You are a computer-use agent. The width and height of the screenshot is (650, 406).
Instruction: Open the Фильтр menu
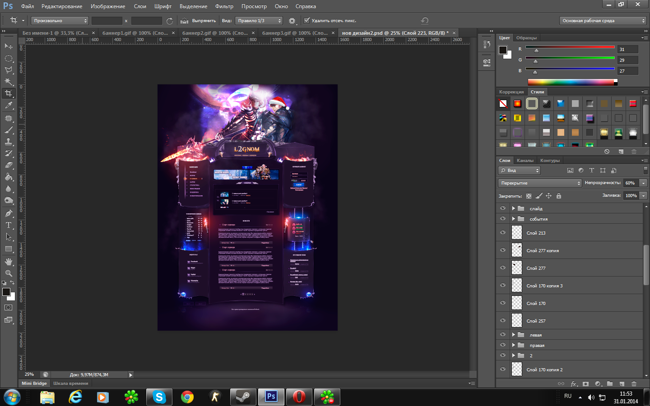(x=224, y=6)
